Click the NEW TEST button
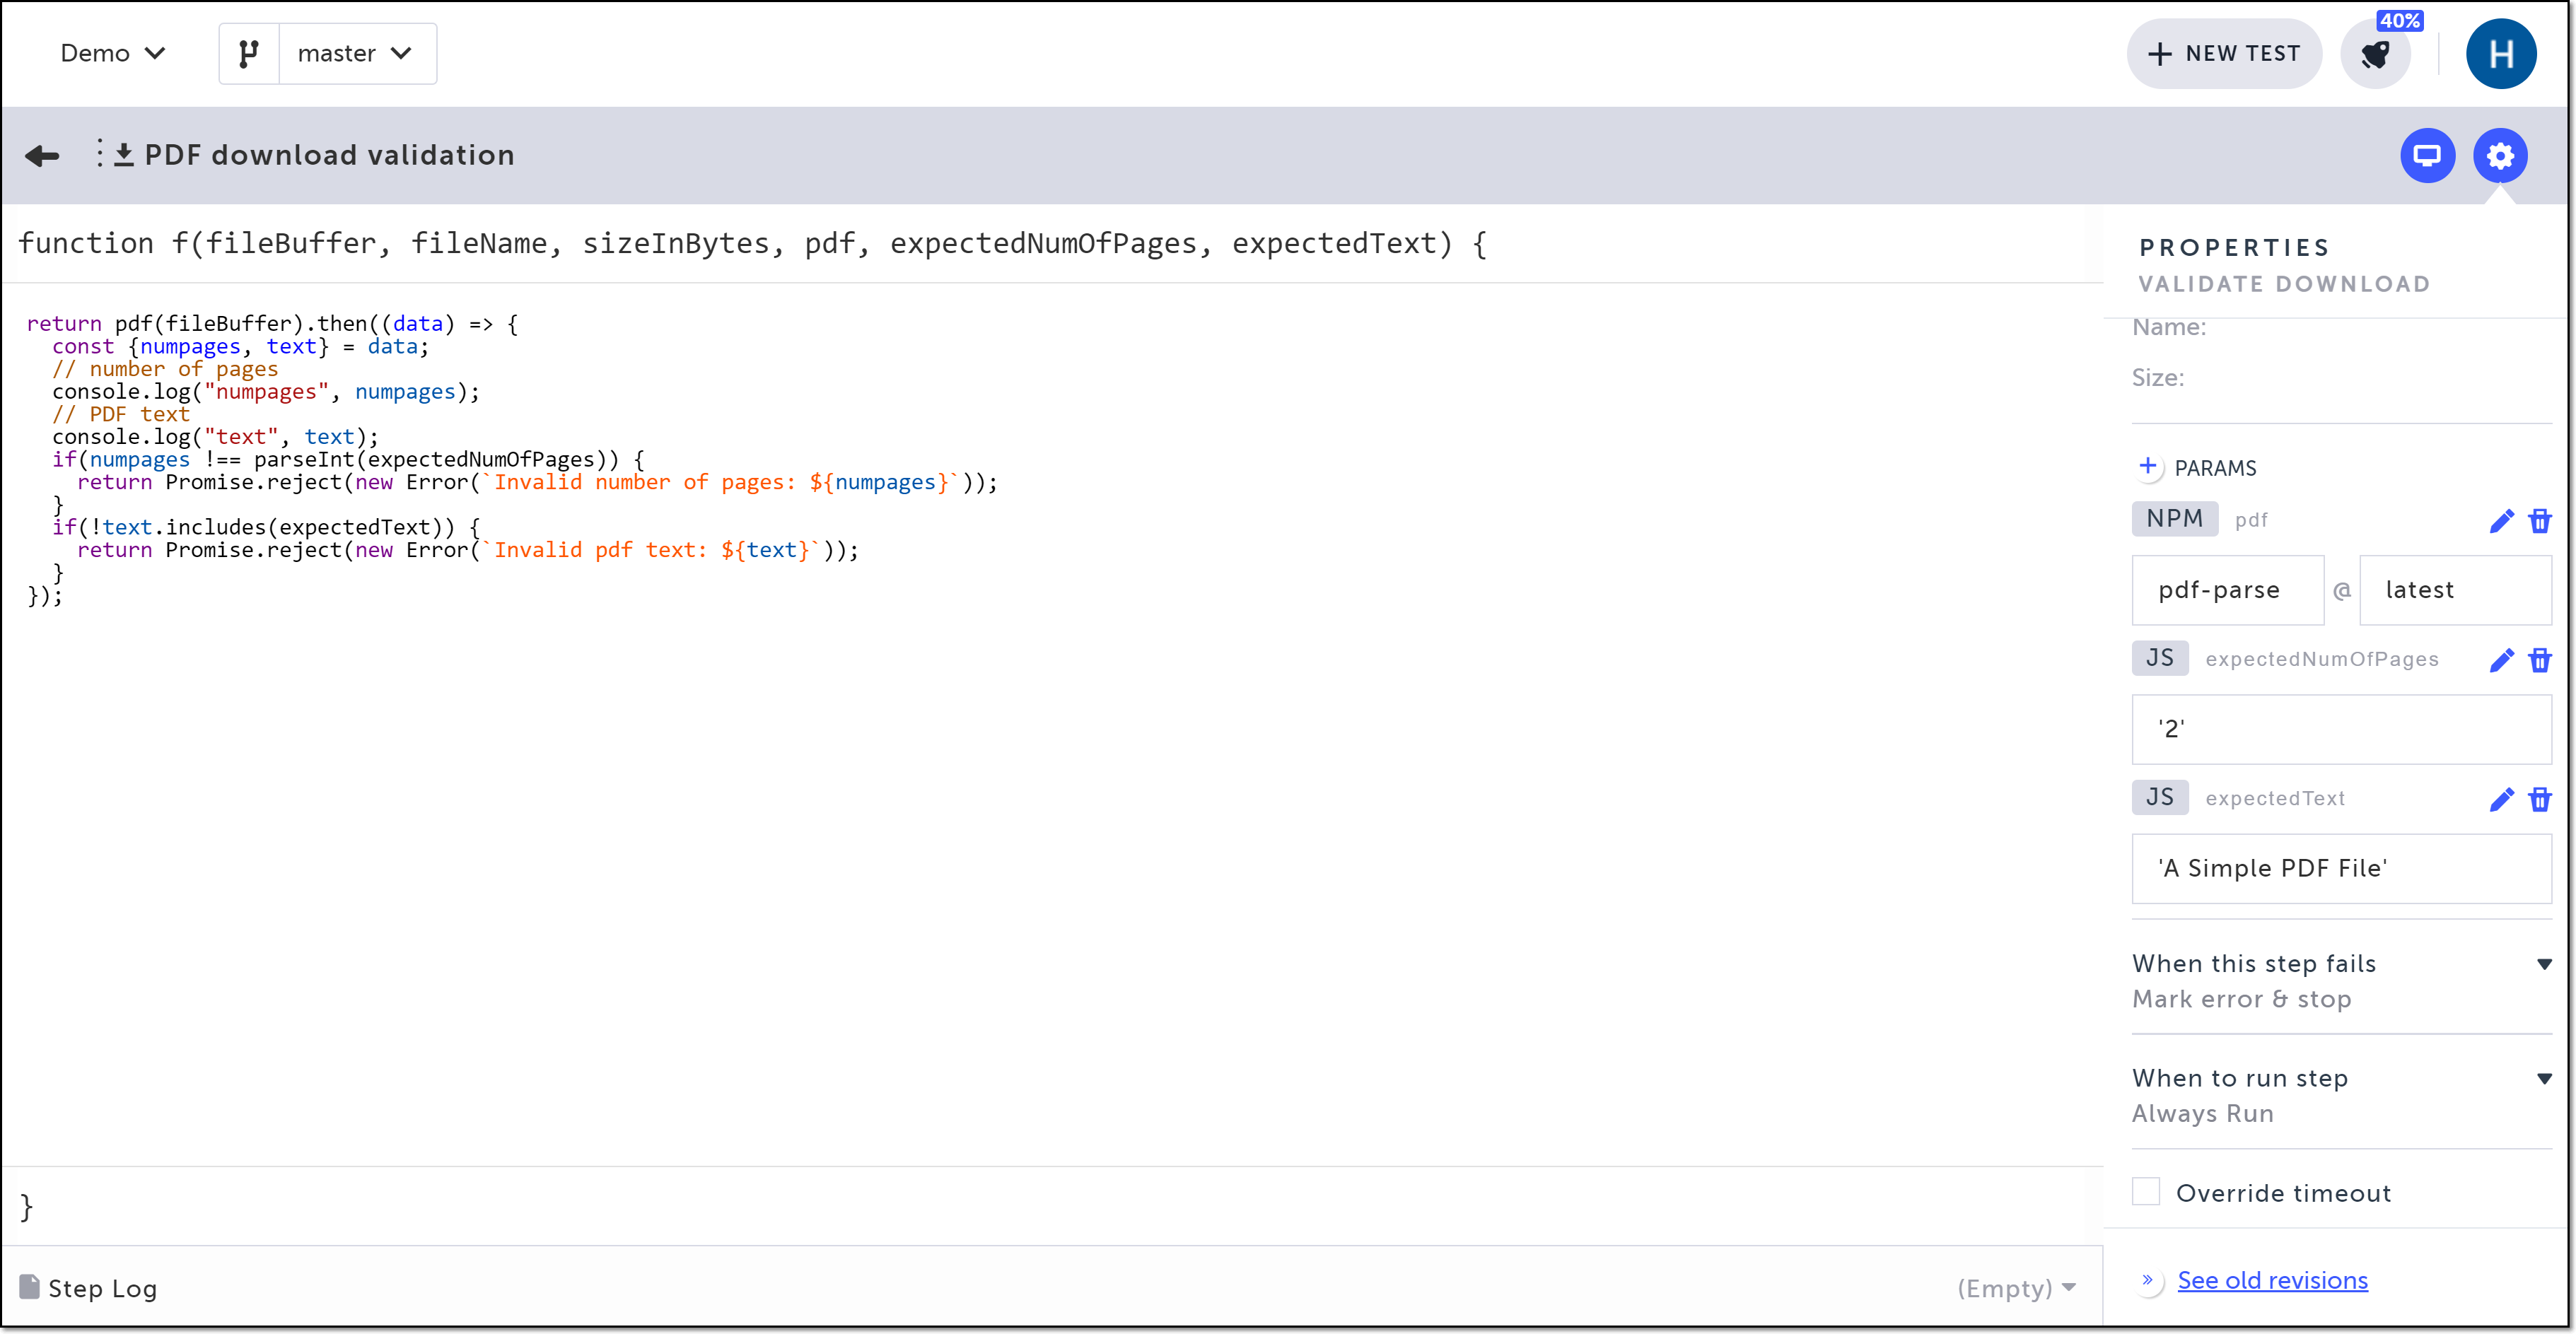Screen dimensions: 2576x1334 pyautogui.click(x=2224, y=54)
